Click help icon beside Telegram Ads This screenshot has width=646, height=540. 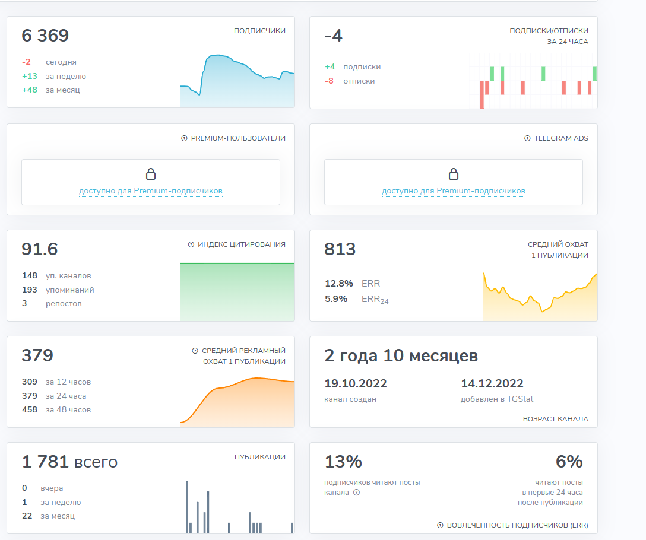point(527,138)
